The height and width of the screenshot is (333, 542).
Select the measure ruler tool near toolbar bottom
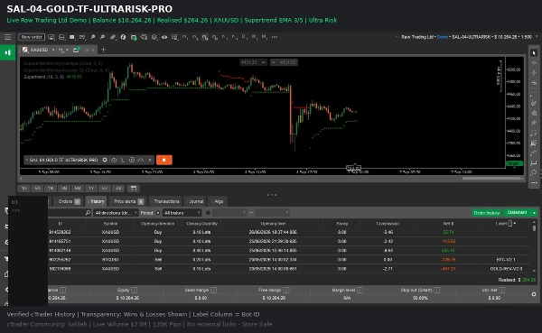[534, 162]
